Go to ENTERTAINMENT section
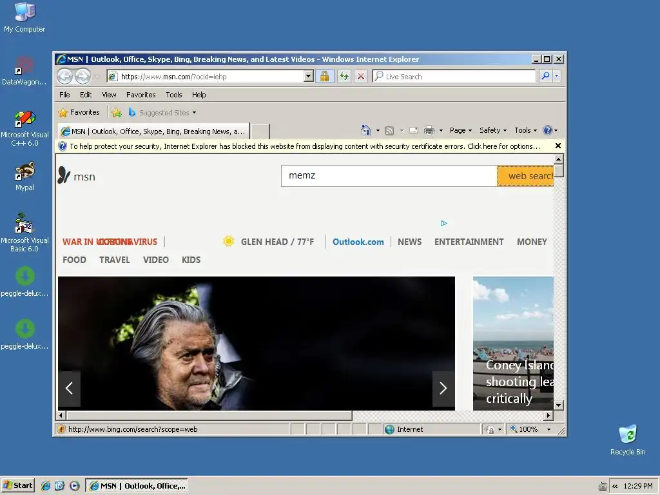 [x=469, y=242]
